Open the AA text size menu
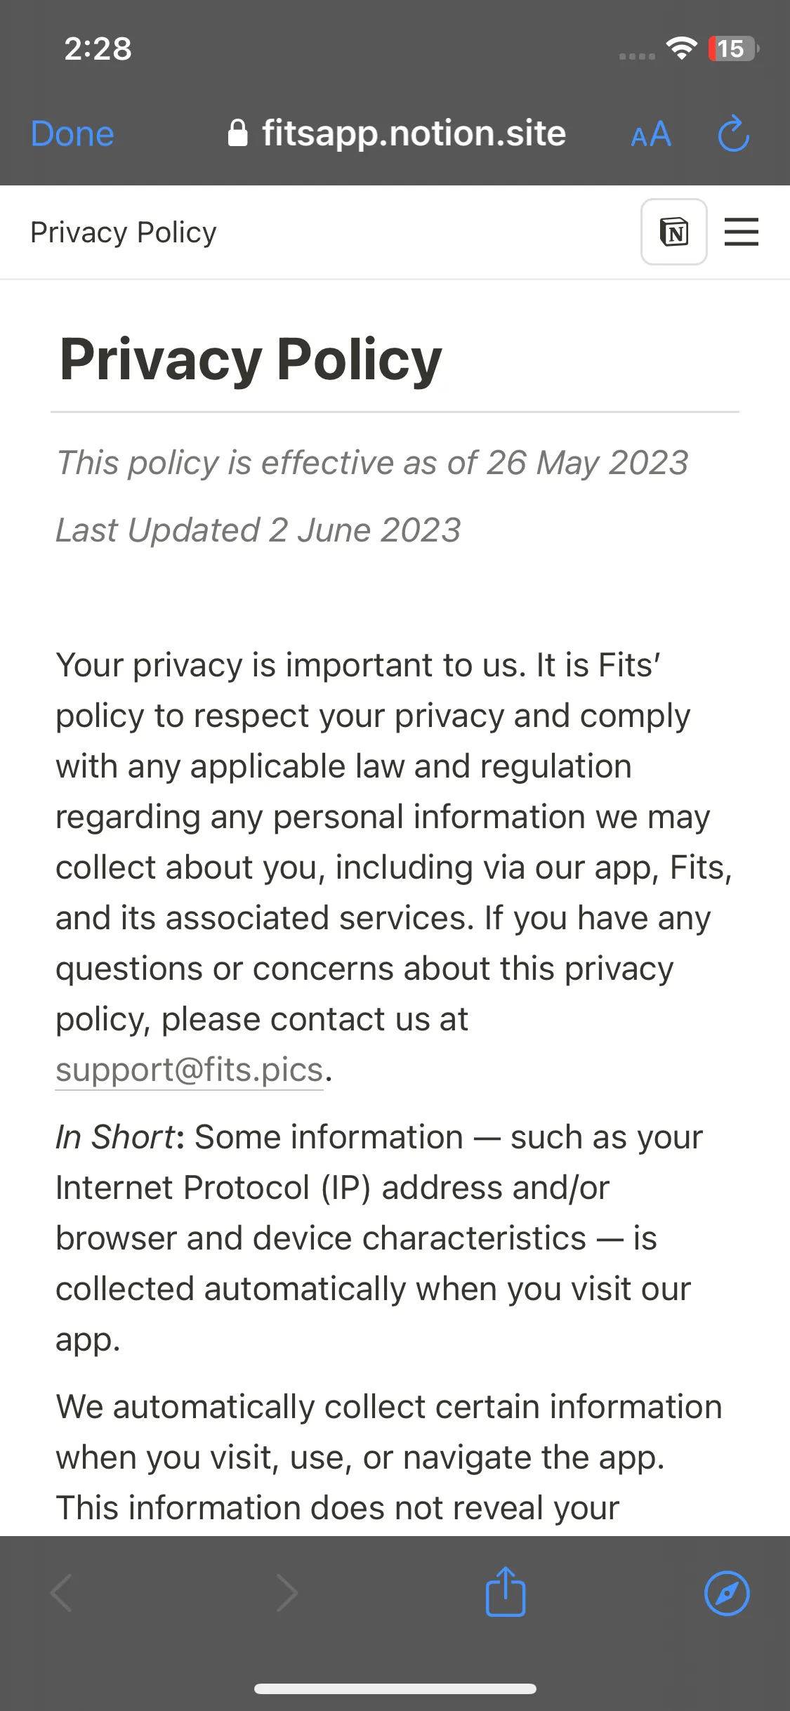The width and height of the screenshot is (790, 1711). tap(651, 133)
